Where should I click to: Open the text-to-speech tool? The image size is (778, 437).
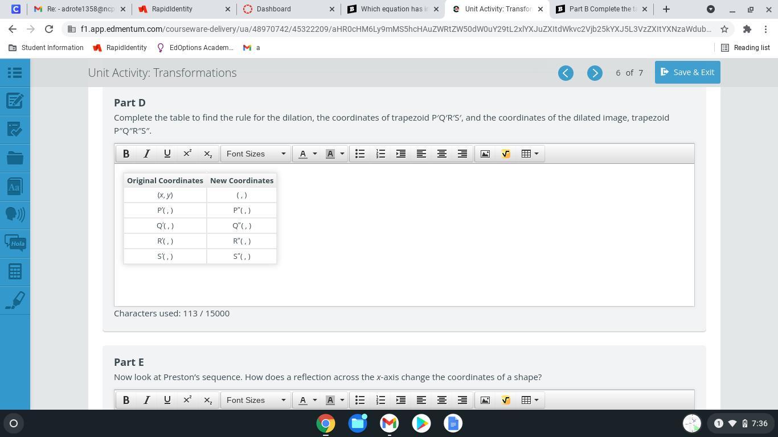15,214
